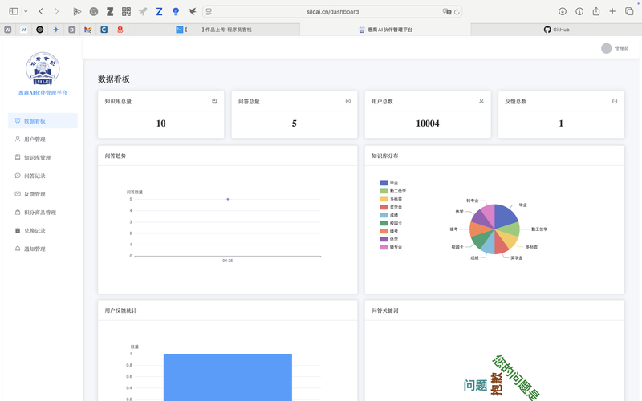Go forward to the next page
642x401 pixels.
point(56,11)
